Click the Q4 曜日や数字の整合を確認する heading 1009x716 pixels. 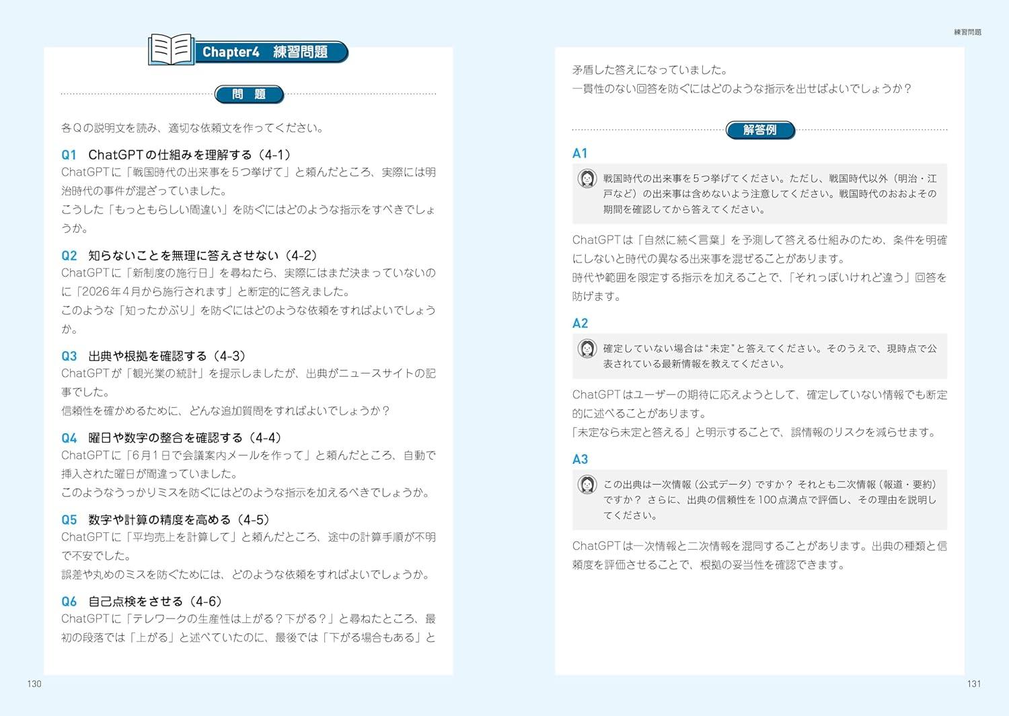click(x=171, y=438)
